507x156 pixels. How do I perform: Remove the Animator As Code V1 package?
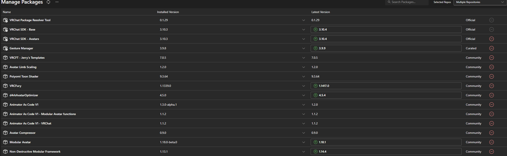491,104
